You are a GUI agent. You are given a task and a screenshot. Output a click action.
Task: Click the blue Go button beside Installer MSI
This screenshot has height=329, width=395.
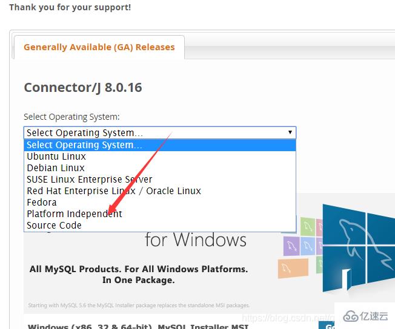(327, 325)
